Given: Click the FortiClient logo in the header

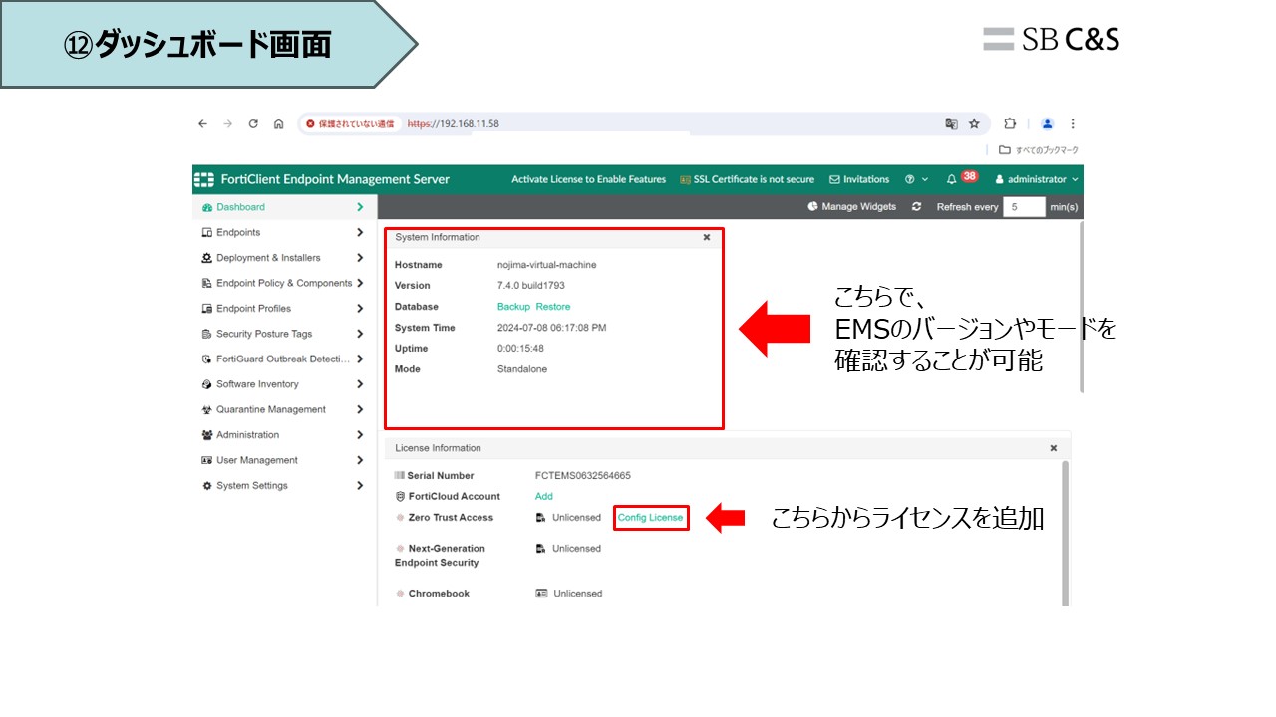Looking at the screenshot, I should point(204,179).
